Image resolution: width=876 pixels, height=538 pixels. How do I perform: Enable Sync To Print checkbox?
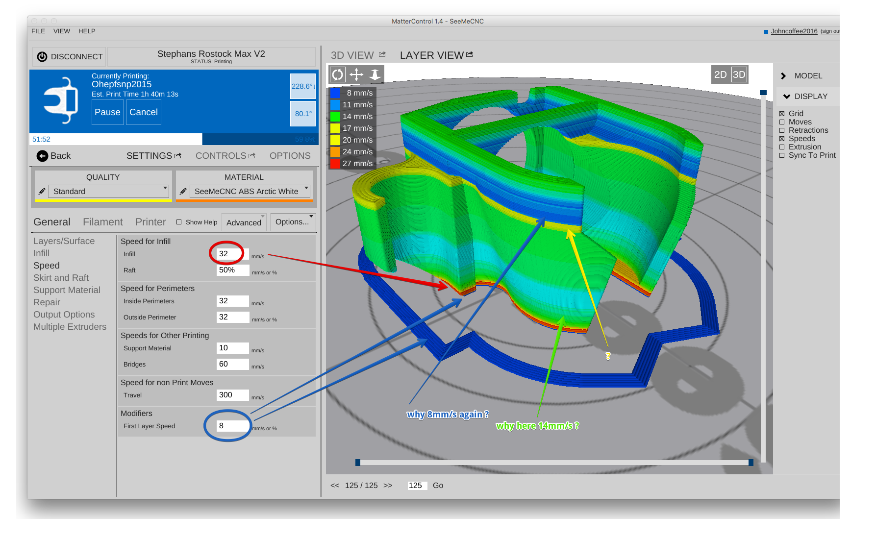click(x=782, y=155)
